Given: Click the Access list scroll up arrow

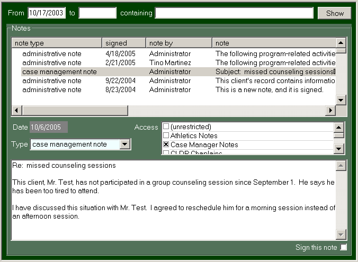Looking at the screenshot, I should 338,128.
